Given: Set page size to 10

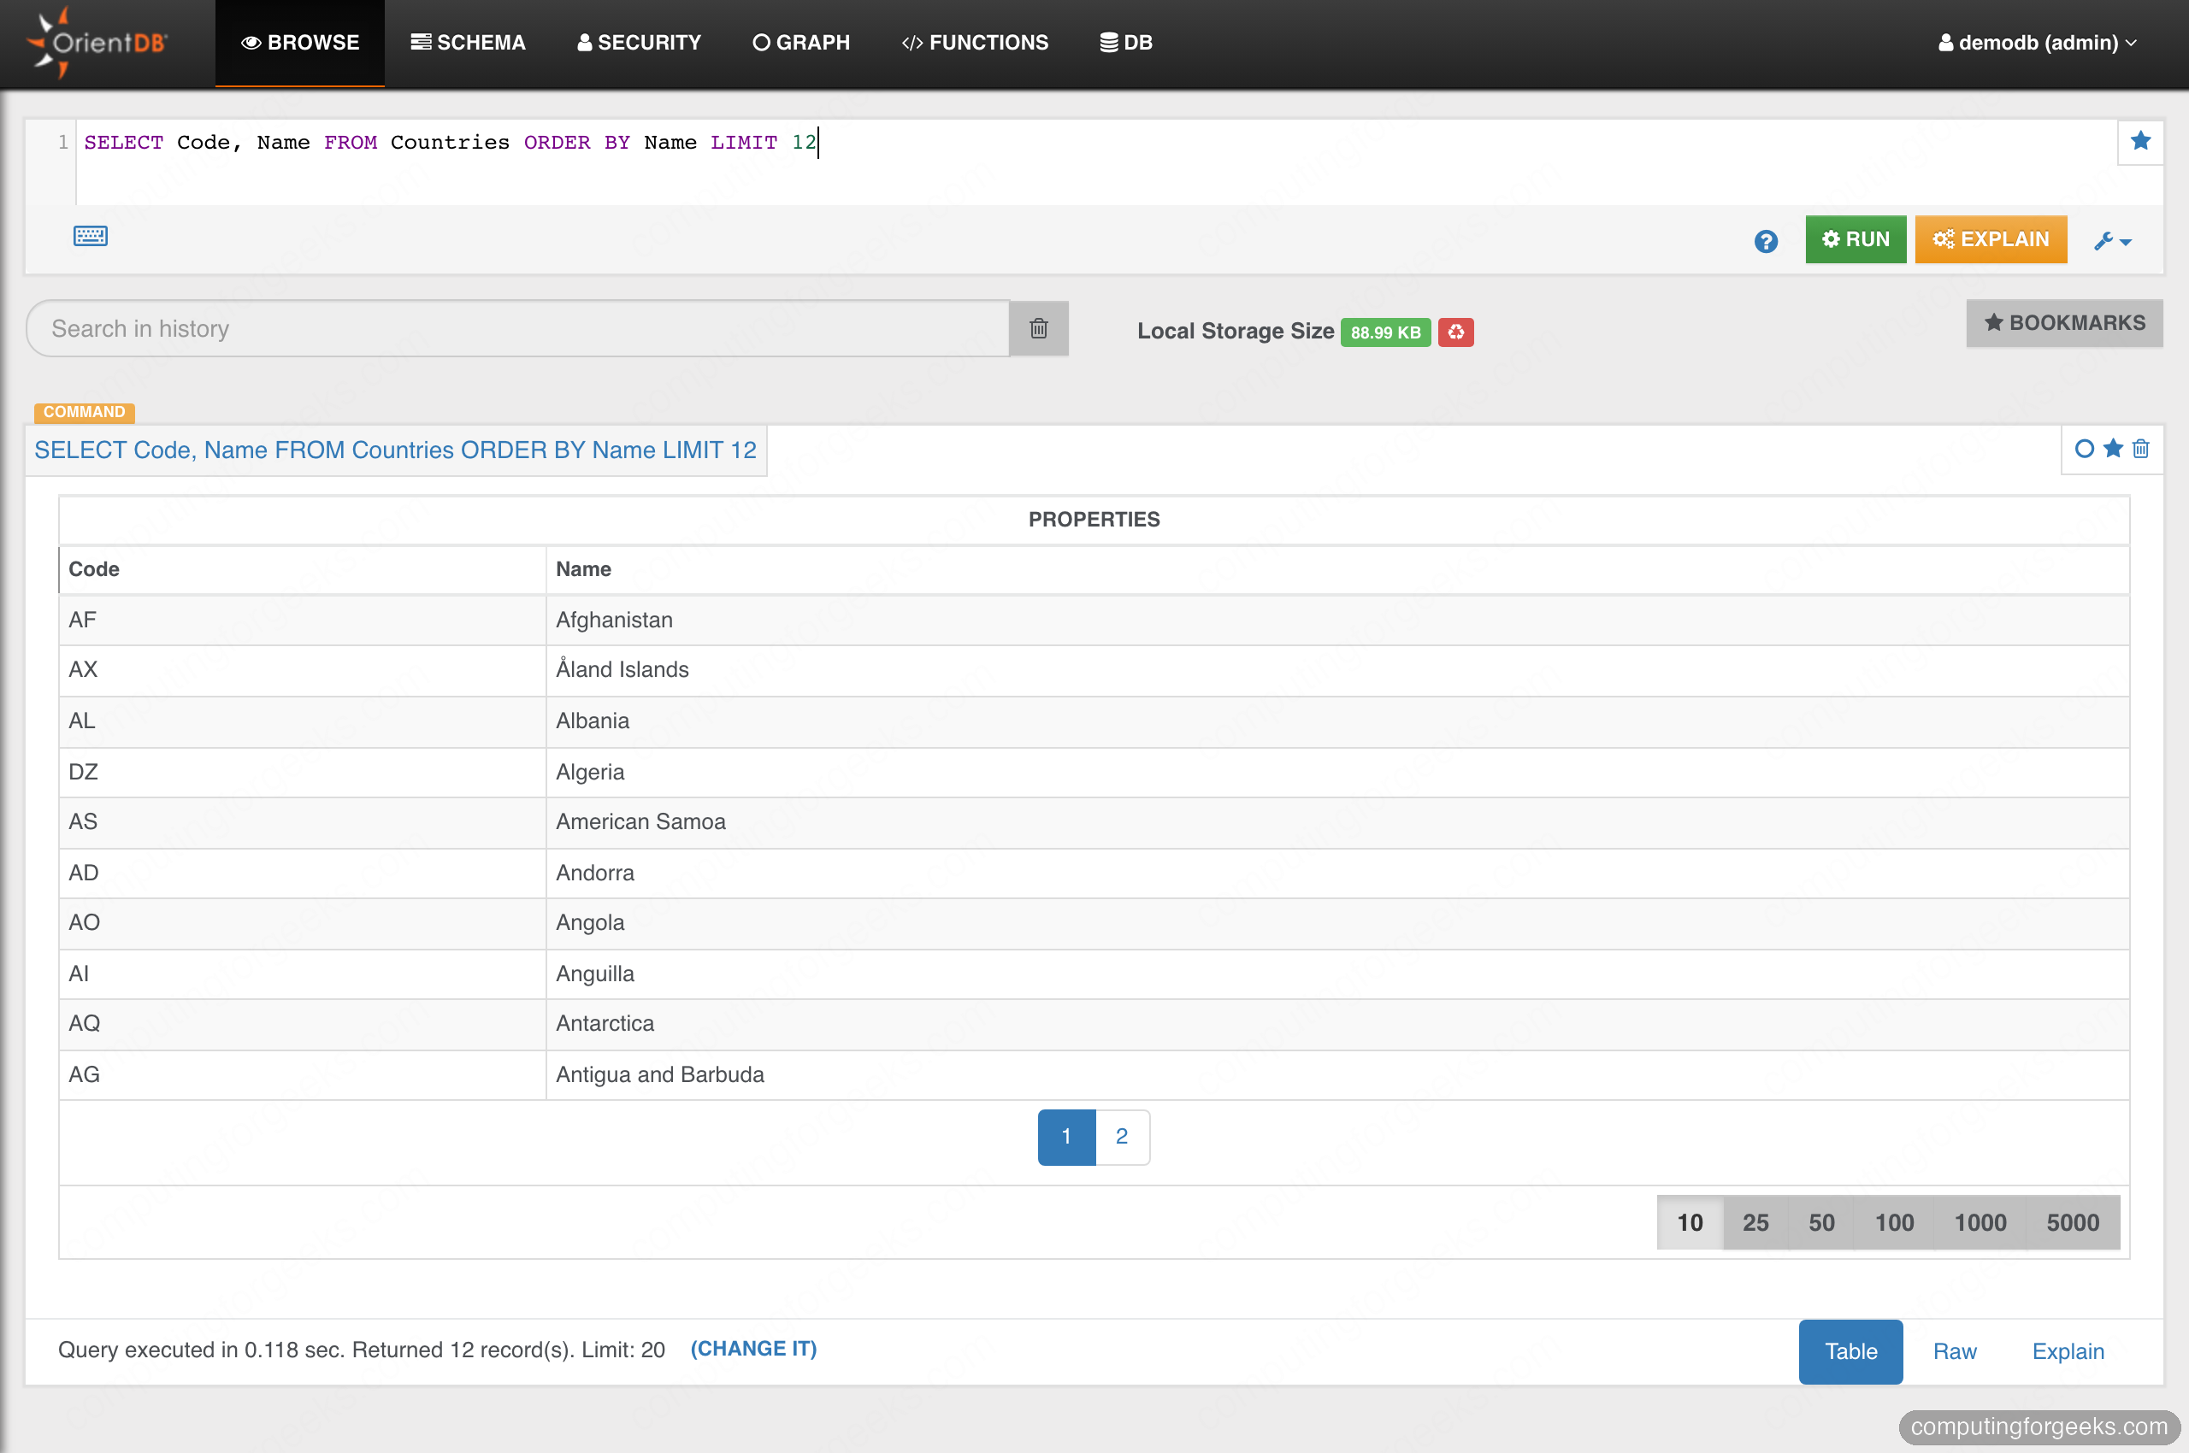Looking at the screenshot, I should point(1690,1222).
